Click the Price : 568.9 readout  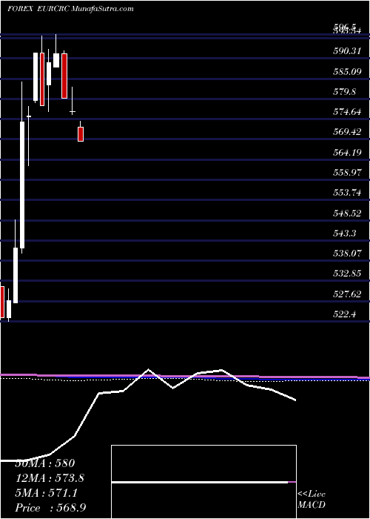50,508
